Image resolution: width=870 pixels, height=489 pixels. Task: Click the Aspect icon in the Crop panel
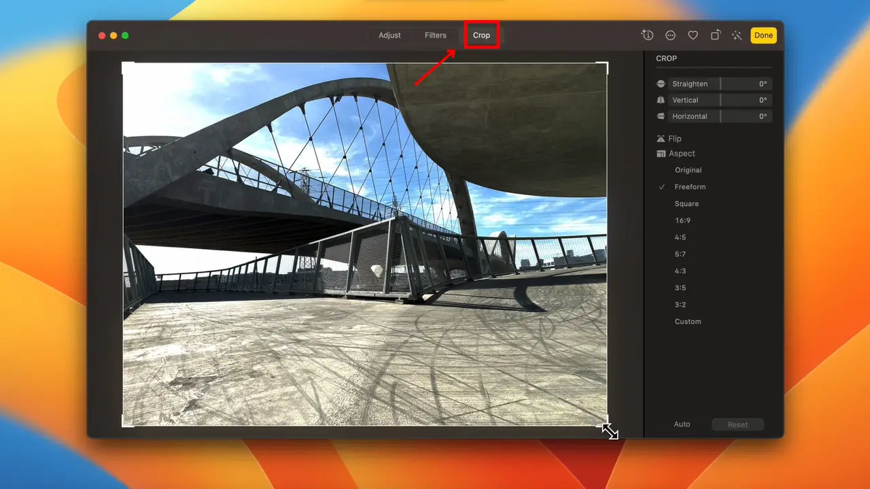[660, 154]
